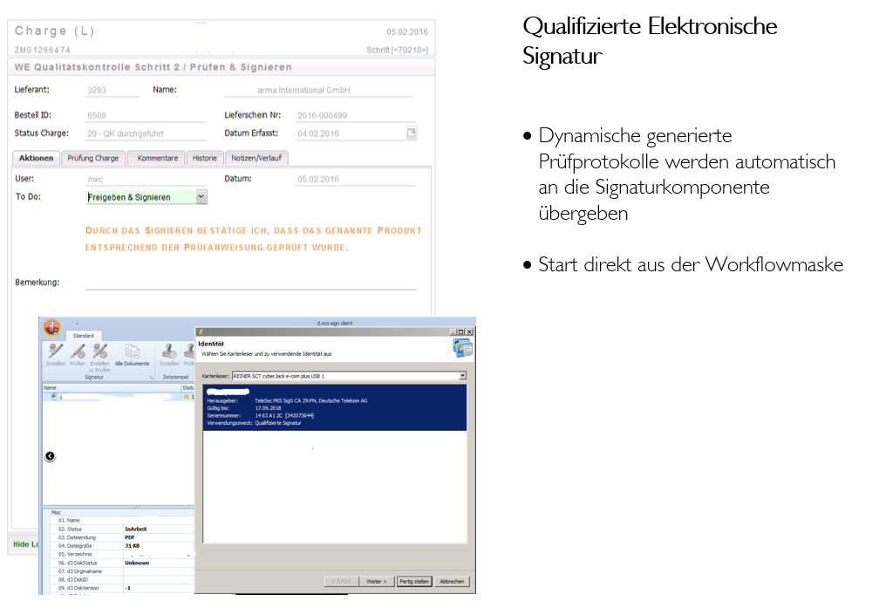886x615 pixels.
Task: Click the round d.ecs application logo button
Action: [x=52, y=327]
